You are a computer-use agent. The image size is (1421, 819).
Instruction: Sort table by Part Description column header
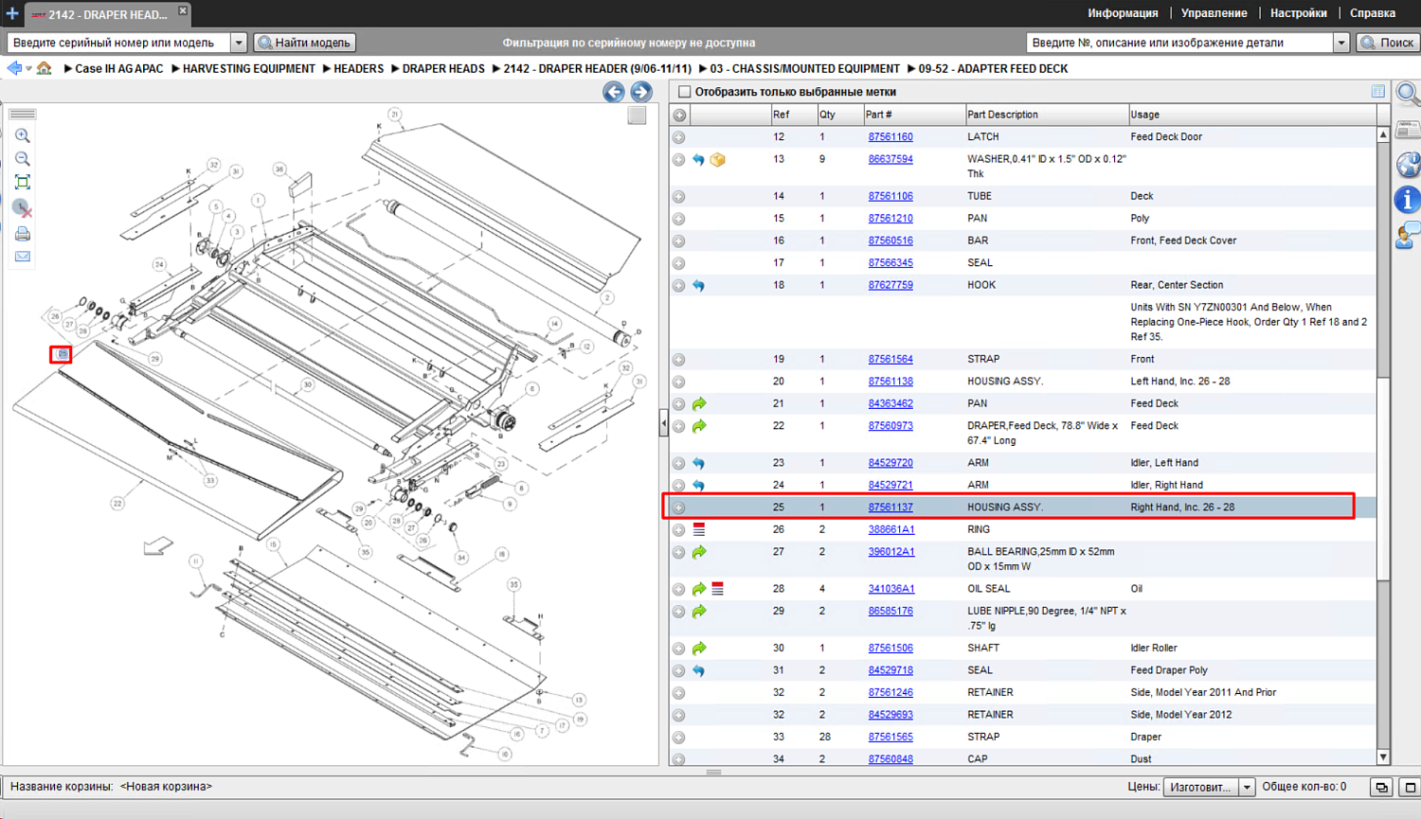(1046, 115)
